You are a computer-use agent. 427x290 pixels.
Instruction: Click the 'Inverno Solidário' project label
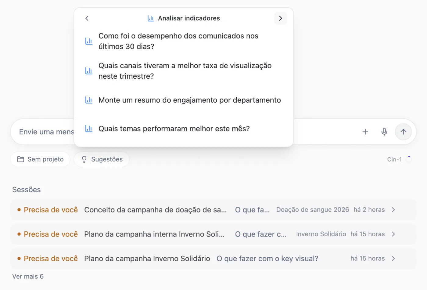click(x=321, y=234)
